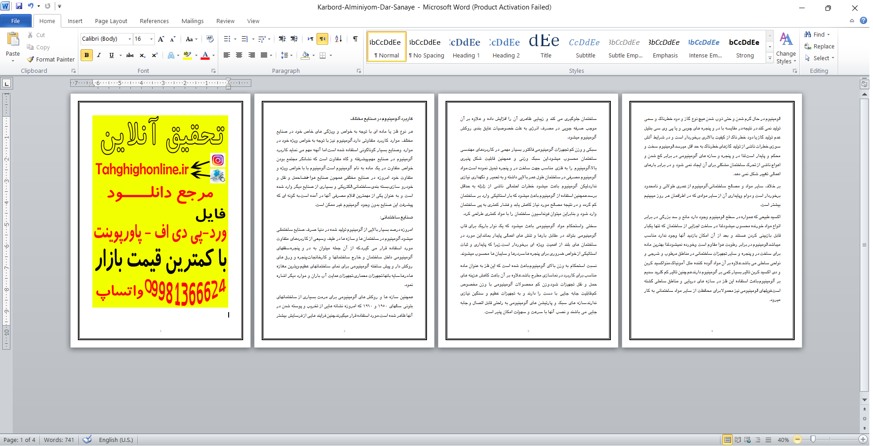Click Shrink Font icon
This screenshot has height=446, width=873.
[173, 39]
